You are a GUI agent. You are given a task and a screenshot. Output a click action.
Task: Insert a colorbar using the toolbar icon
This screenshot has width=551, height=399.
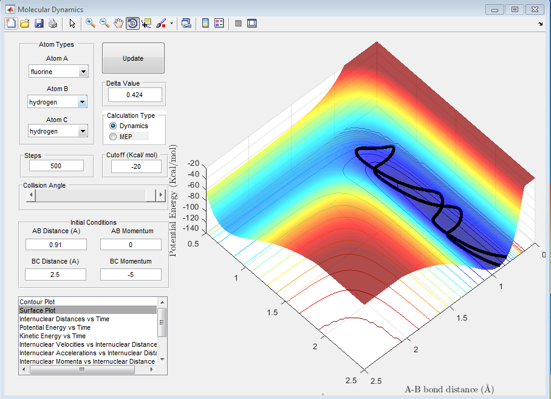tap(205, 23)
